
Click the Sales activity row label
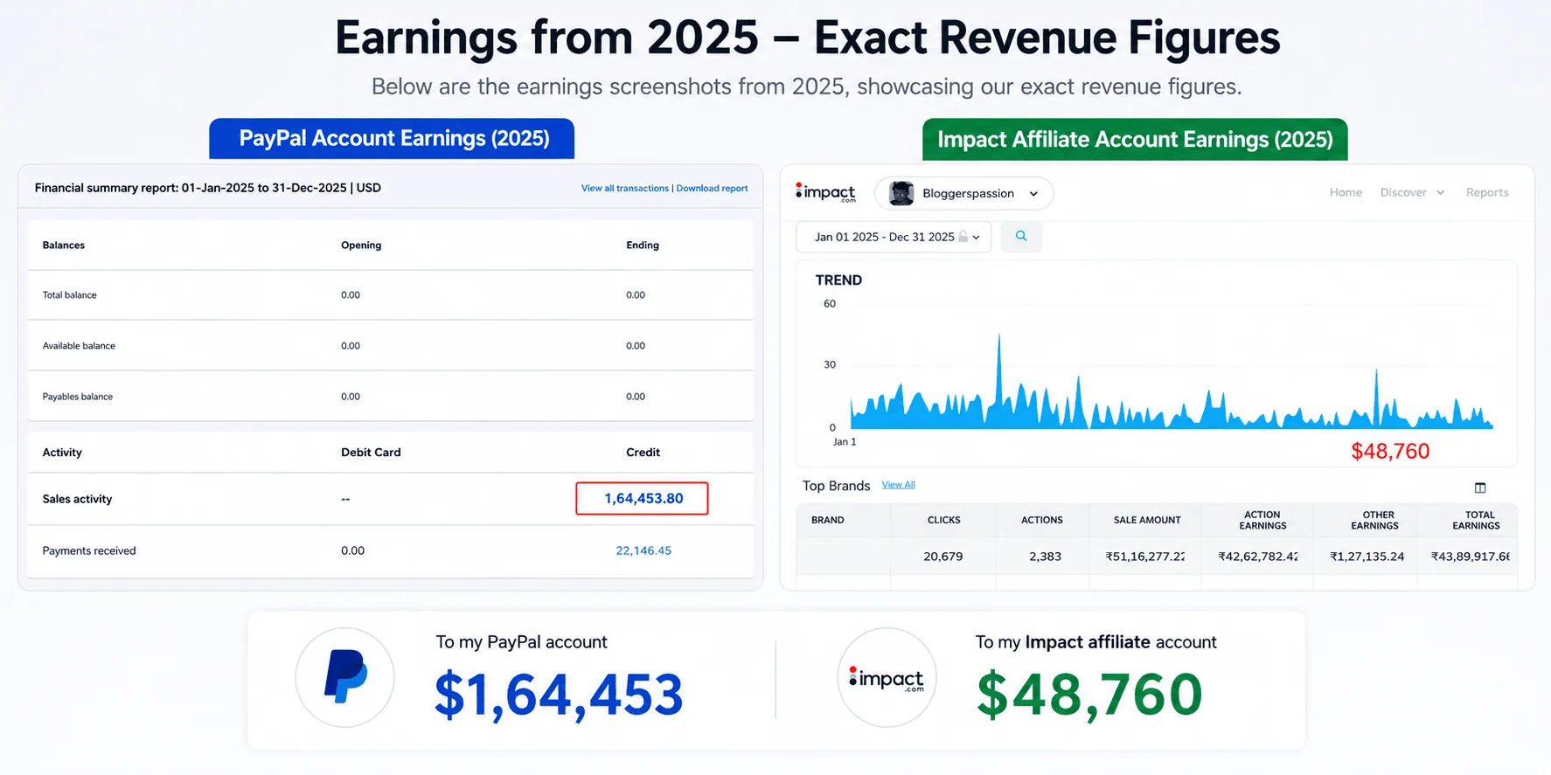[77, 499]
